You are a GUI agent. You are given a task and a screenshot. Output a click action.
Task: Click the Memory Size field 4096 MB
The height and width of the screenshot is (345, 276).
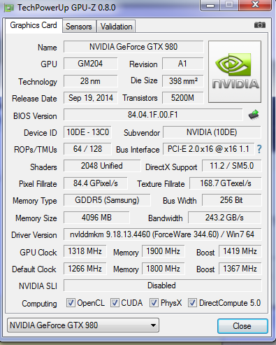click(96, 218)
